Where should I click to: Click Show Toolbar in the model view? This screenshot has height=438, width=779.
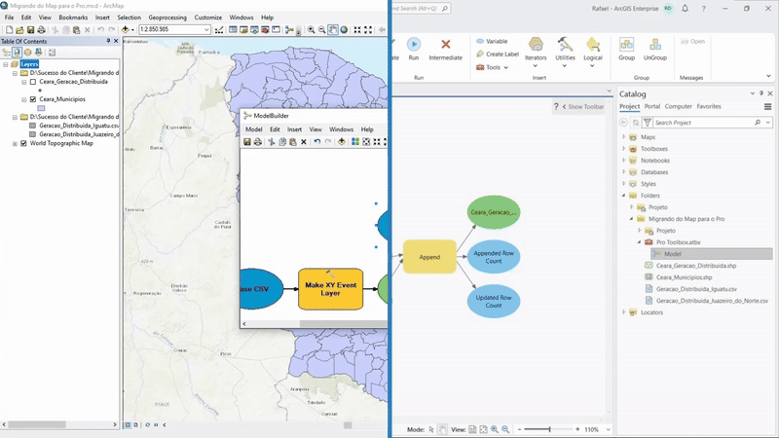click(x=582, y=107)
